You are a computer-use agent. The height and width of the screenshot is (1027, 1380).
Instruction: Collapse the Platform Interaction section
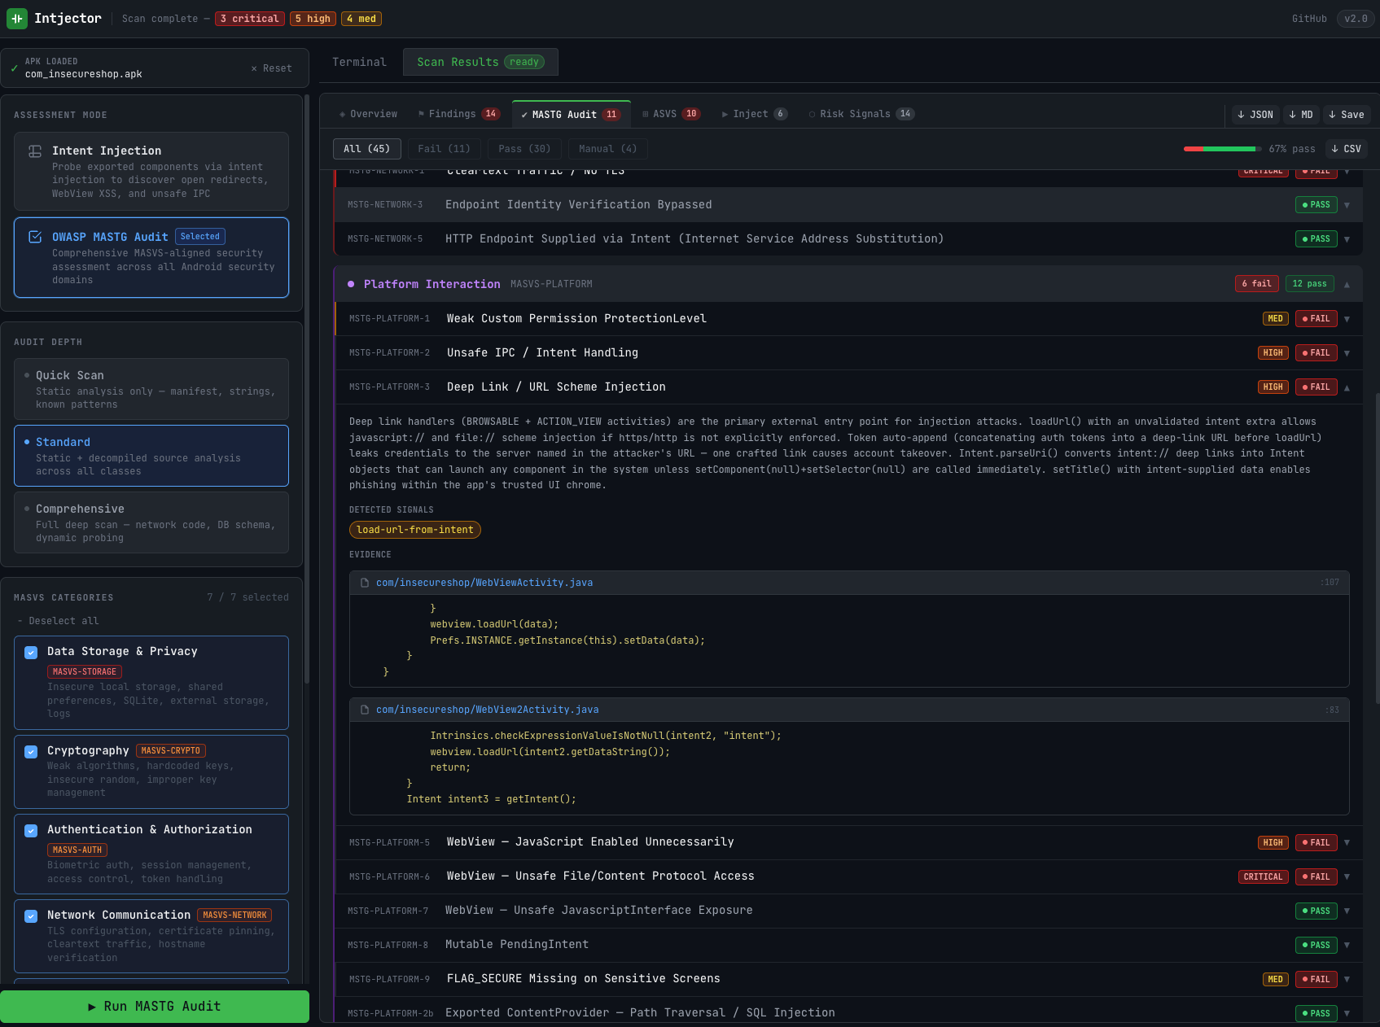(x=1347, y=284)
